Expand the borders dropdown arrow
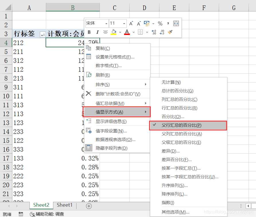This screenshot has width=256, height=217. coord(147,32)
